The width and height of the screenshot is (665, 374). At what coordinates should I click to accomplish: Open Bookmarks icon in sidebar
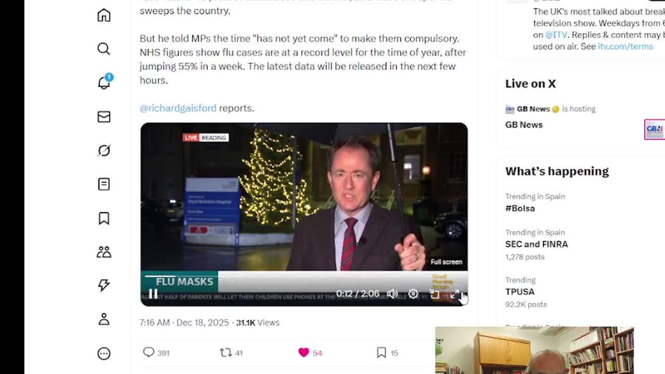point(104,218)
